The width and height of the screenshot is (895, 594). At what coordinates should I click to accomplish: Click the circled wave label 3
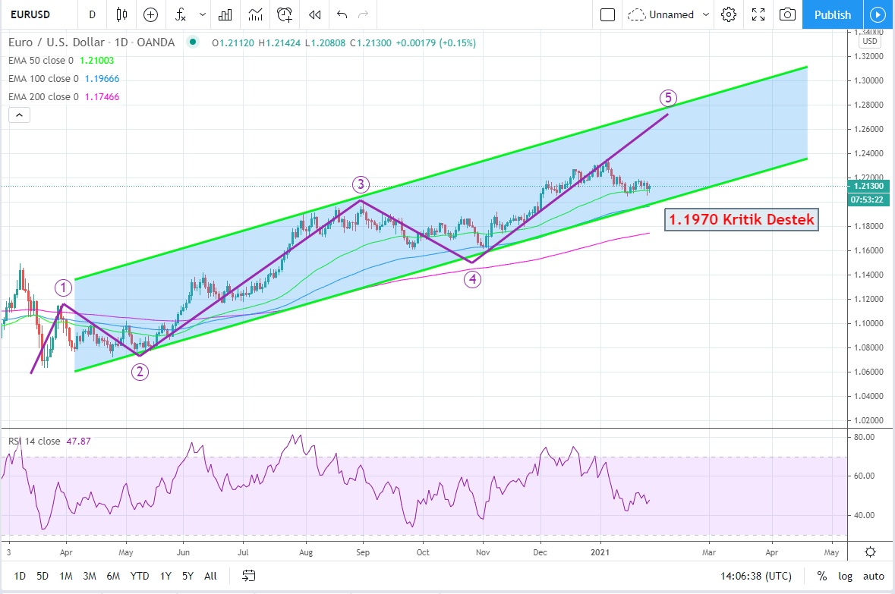click(361, 184)
